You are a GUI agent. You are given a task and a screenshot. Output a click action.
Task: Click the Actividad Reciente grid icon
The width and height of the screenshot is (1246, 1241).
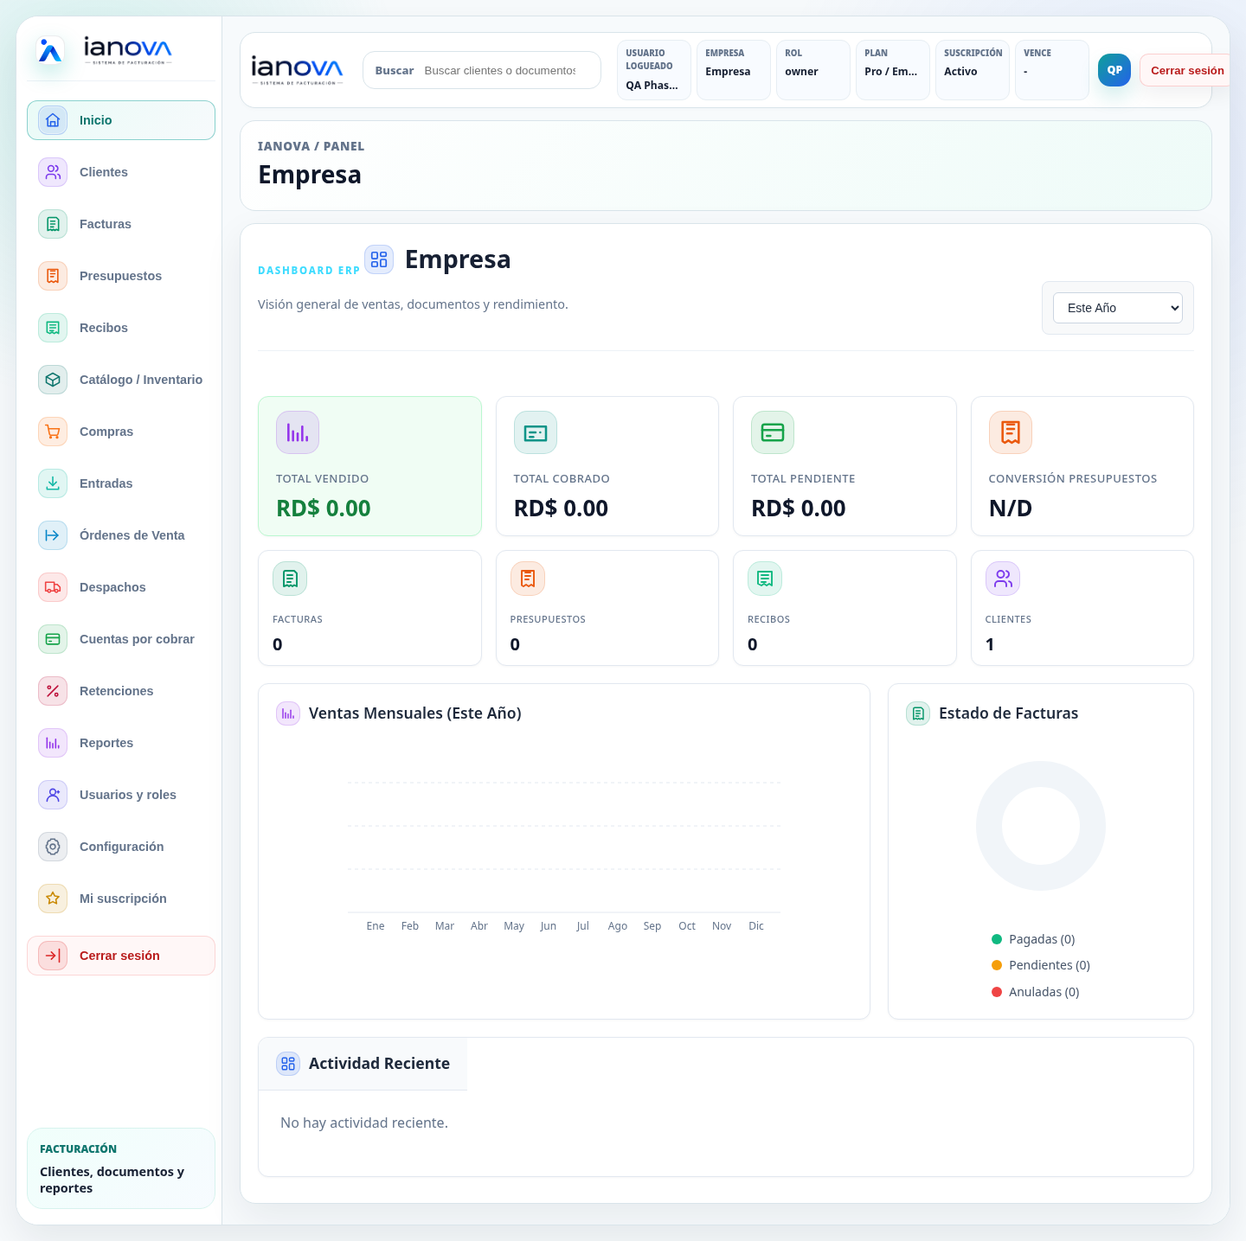pos(288,1064)
